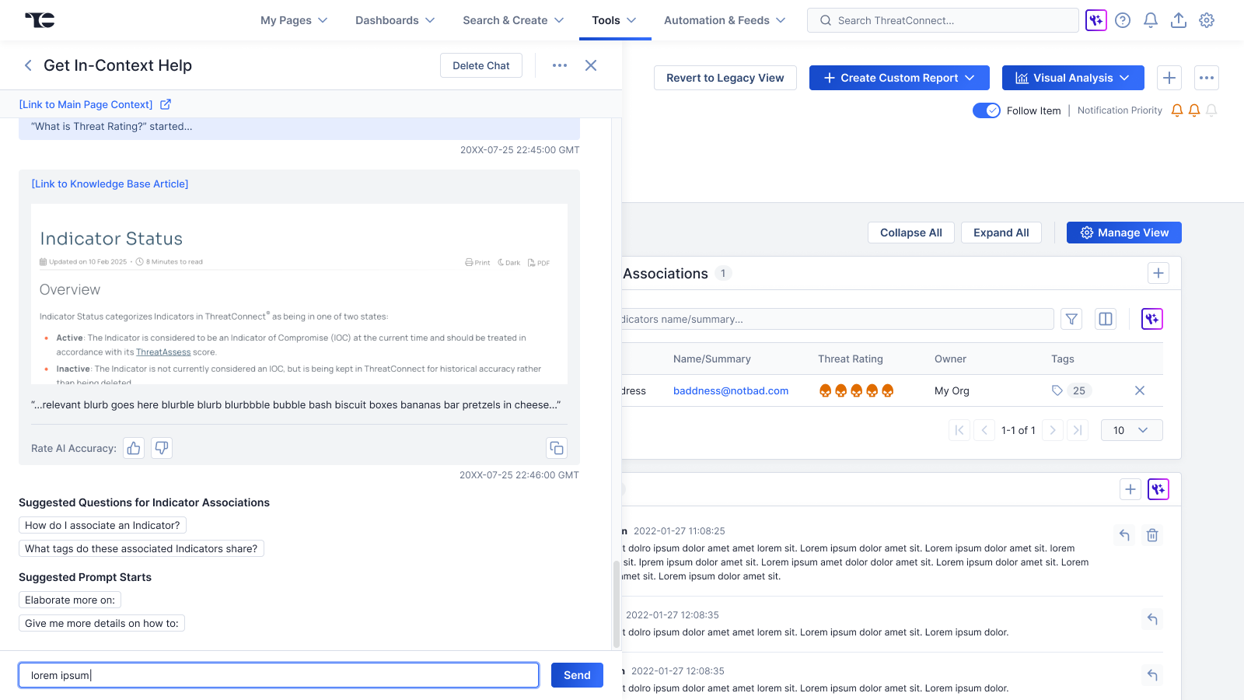
Task: Open the Dashboards menu
Action: (x=395, y=20)
